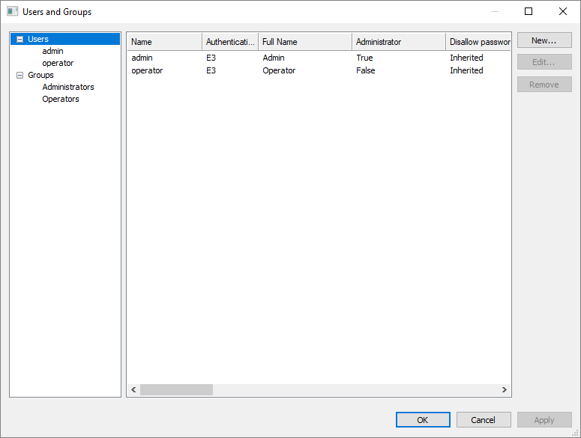Select admin in the users tree
581x438 pixels.
click(52, 51)
